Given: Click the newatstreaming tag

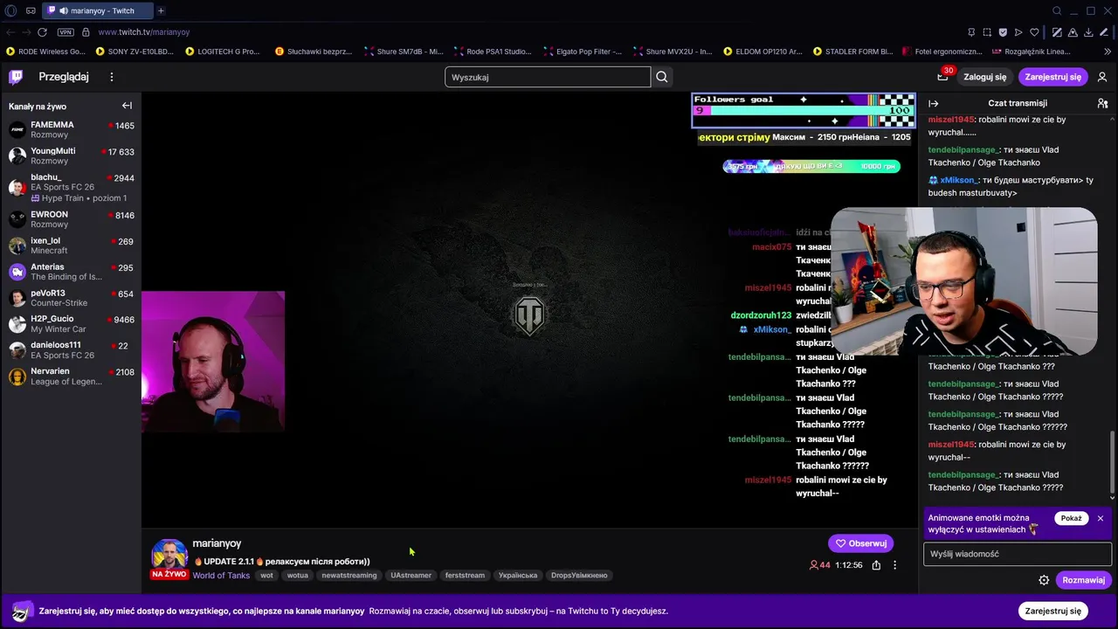Looking at the screenshot, I should (x=349, y=576).
